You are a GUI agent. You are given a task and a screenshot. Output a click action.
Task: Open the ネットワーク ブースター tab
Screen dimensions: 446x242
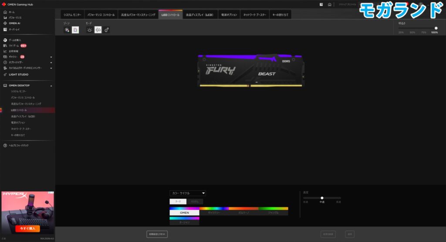[x=255, y=15]
